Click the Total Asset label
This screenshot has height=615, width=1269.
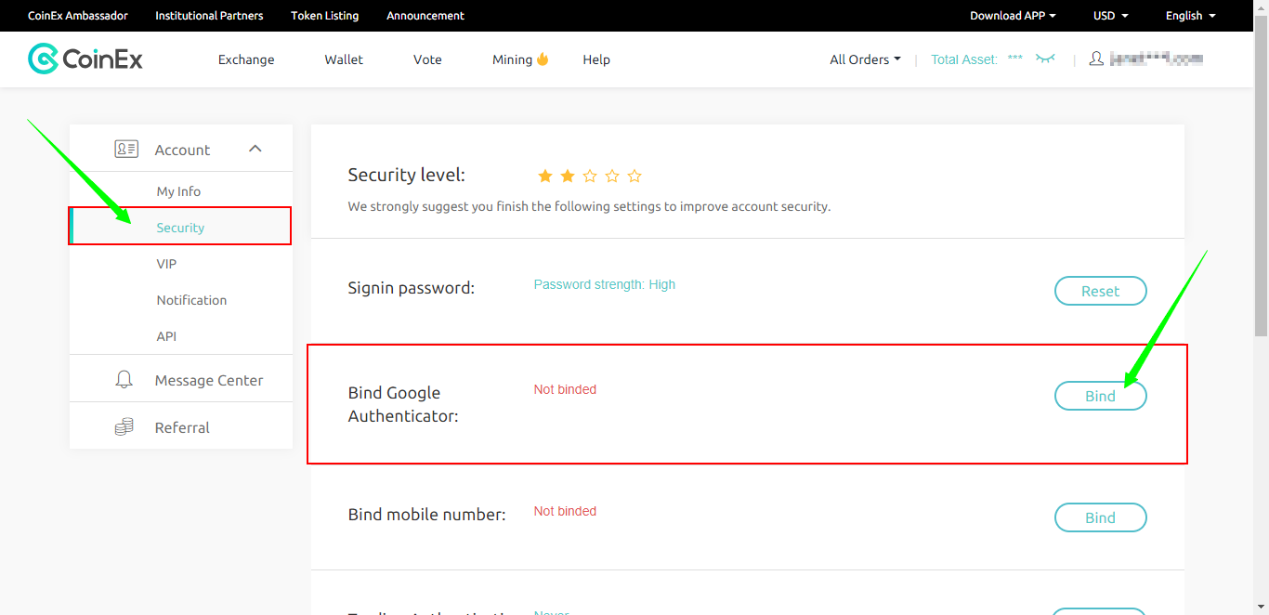coord(964,59)
